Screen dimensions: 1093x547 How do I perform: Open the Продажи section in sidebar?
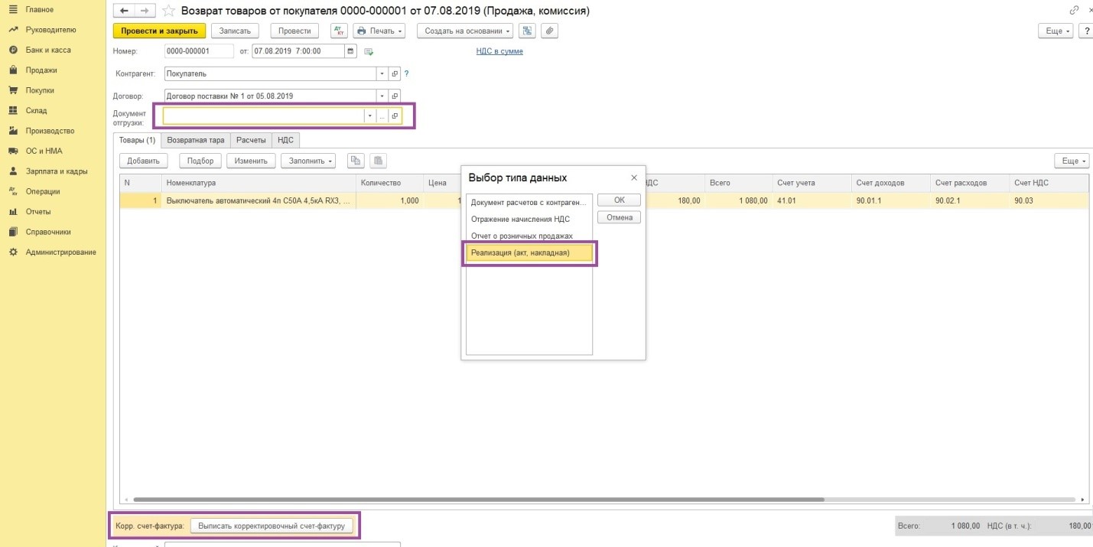[41, 70]
